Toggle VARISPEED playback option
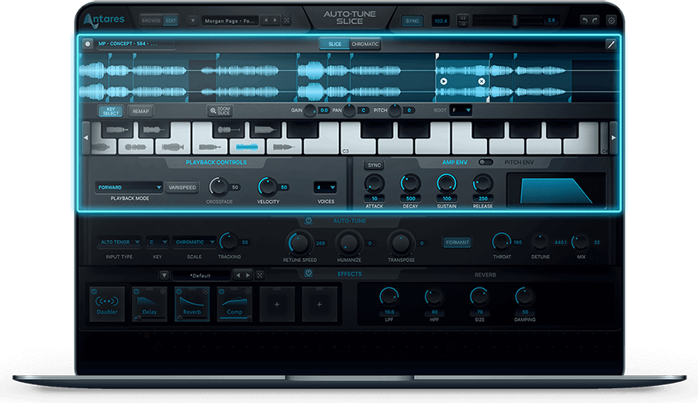The height and width of the screenshot is (403, 698). [x=182, y=188]
